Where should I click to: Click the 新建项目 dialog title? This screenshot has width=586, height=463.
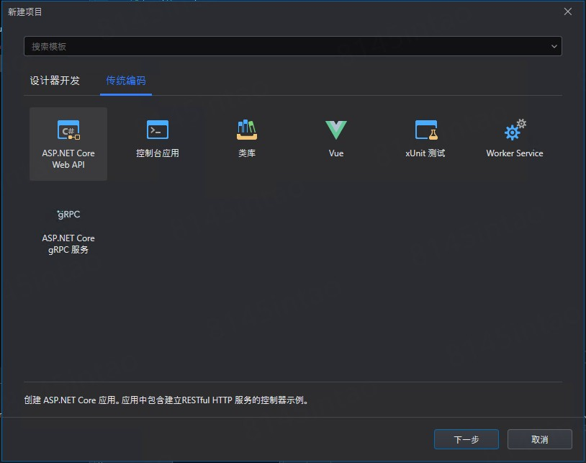pos(25,12)
